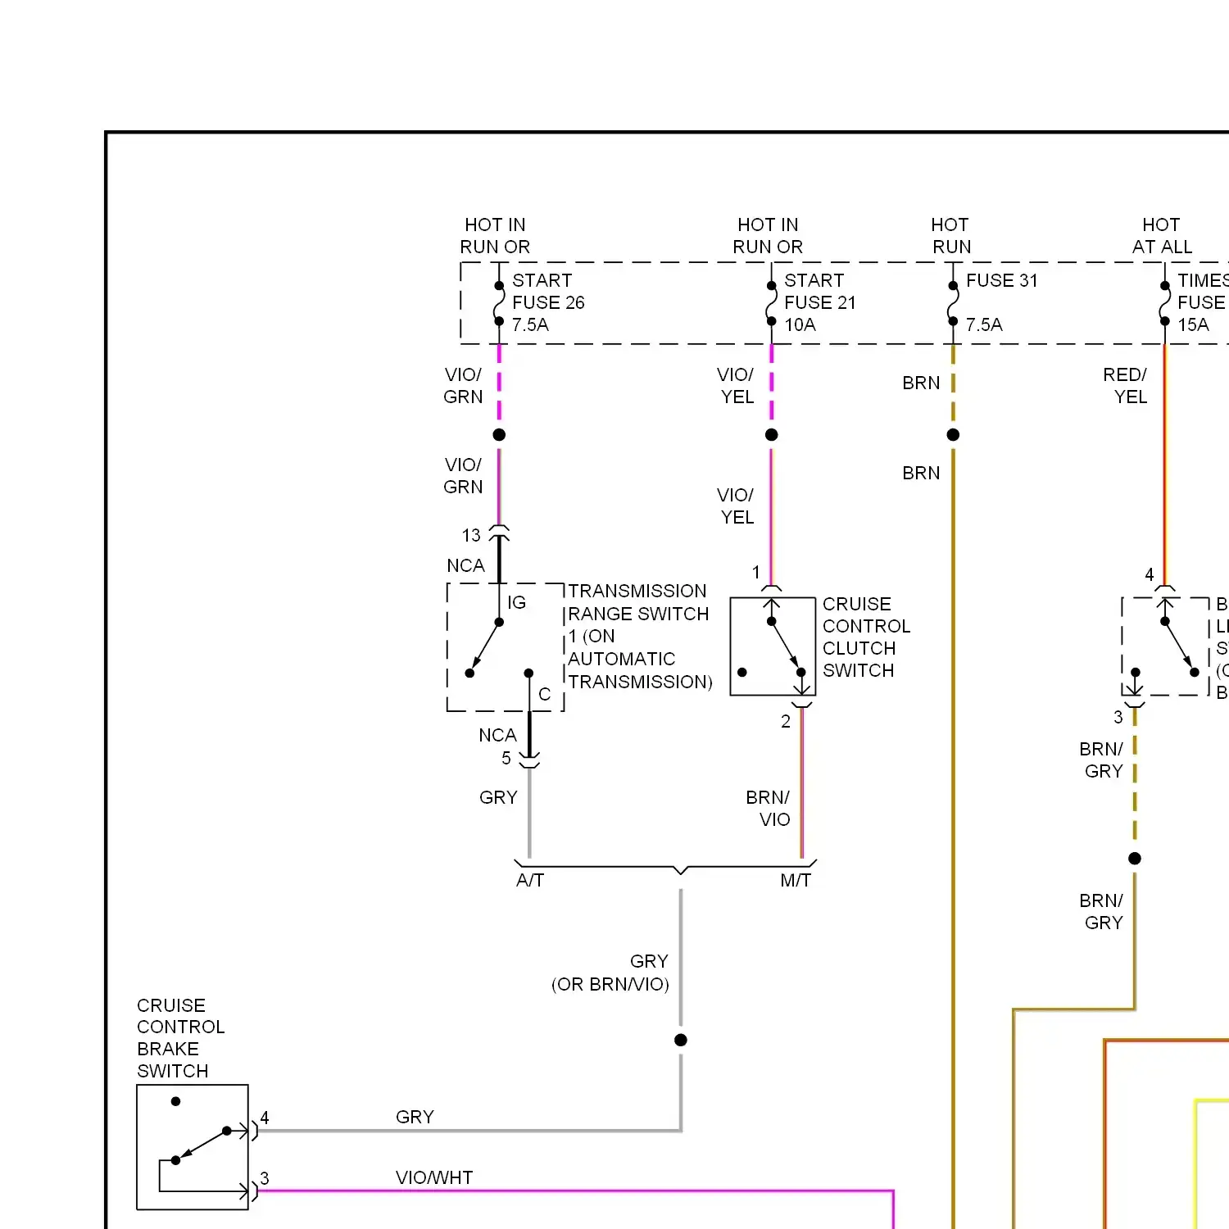The height and width of the screenshot is (1229, 1229).
Task: Click the GRY label below connector pin 5
Action: (x=498, y=797)
